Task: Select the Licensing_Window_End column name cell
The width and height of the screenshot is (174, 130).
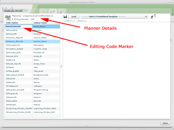Action: pyautogui.click(x=46, y=112)
